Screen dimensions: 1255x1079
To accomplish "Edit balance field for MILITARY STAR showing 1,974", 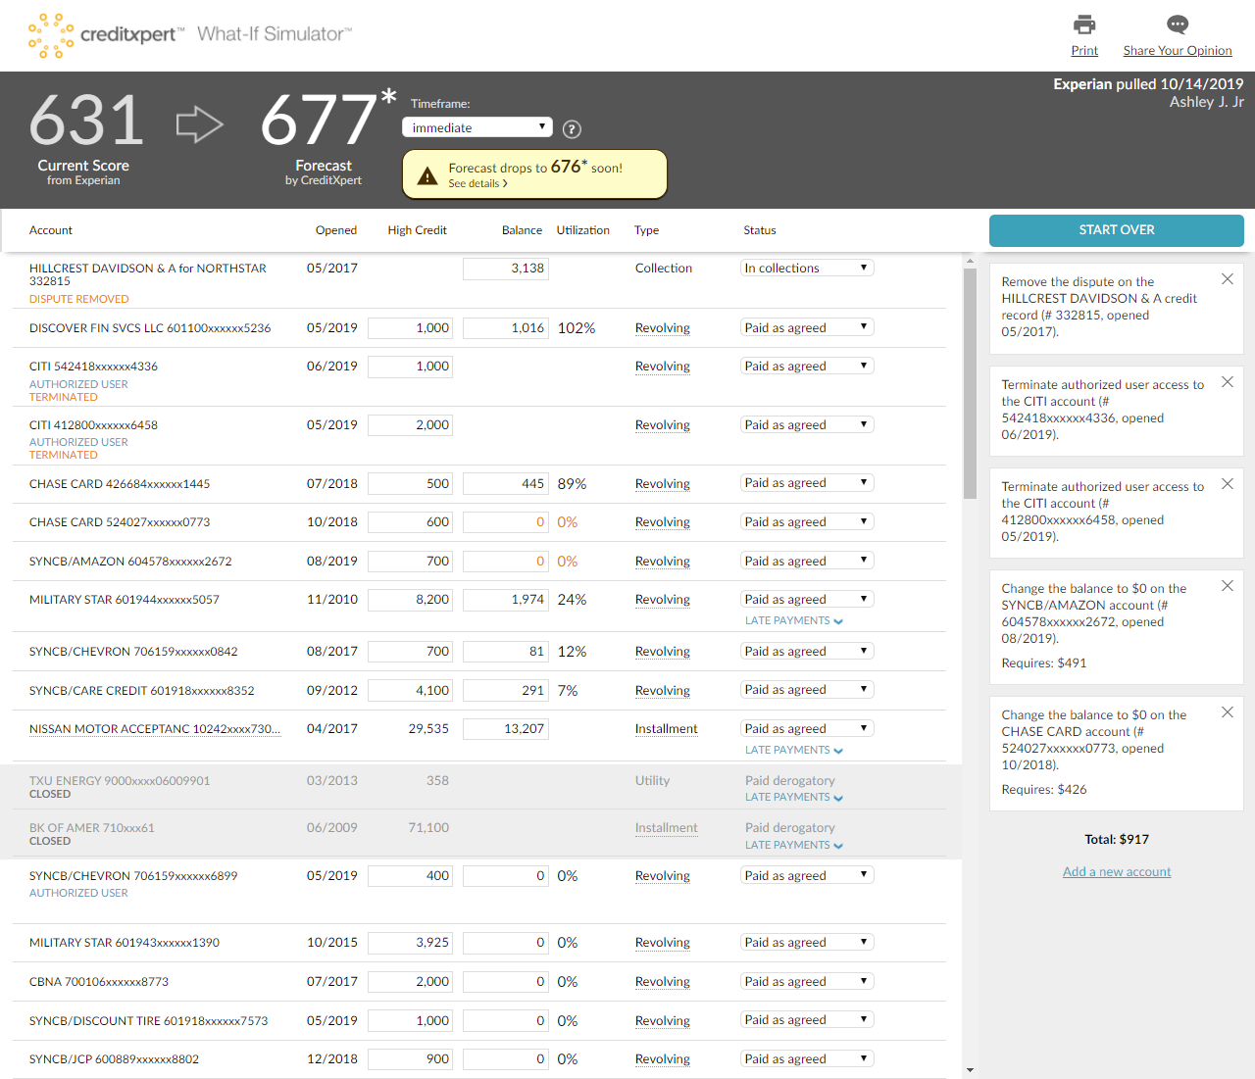I will pos(506,600).
